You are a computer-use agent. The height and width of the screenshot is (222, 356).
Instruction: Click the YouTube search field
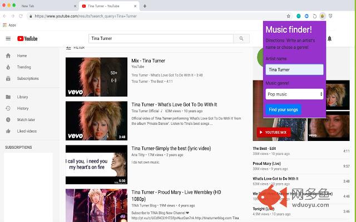coord(161,38)
